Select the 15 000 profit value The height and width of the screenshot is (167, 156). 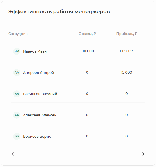tap(126, 72)
